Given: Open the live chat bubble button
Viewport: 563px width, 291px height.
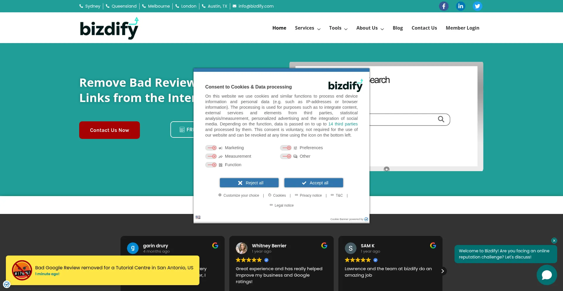Looking at the screenshot, I should coord(547,275).
